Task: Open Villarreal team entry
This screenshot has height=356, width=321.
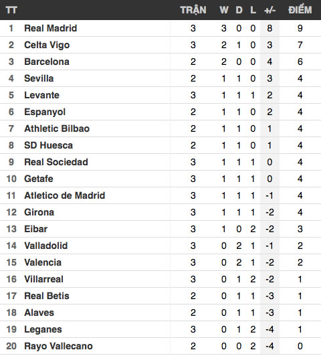Action: coord(43,279)
